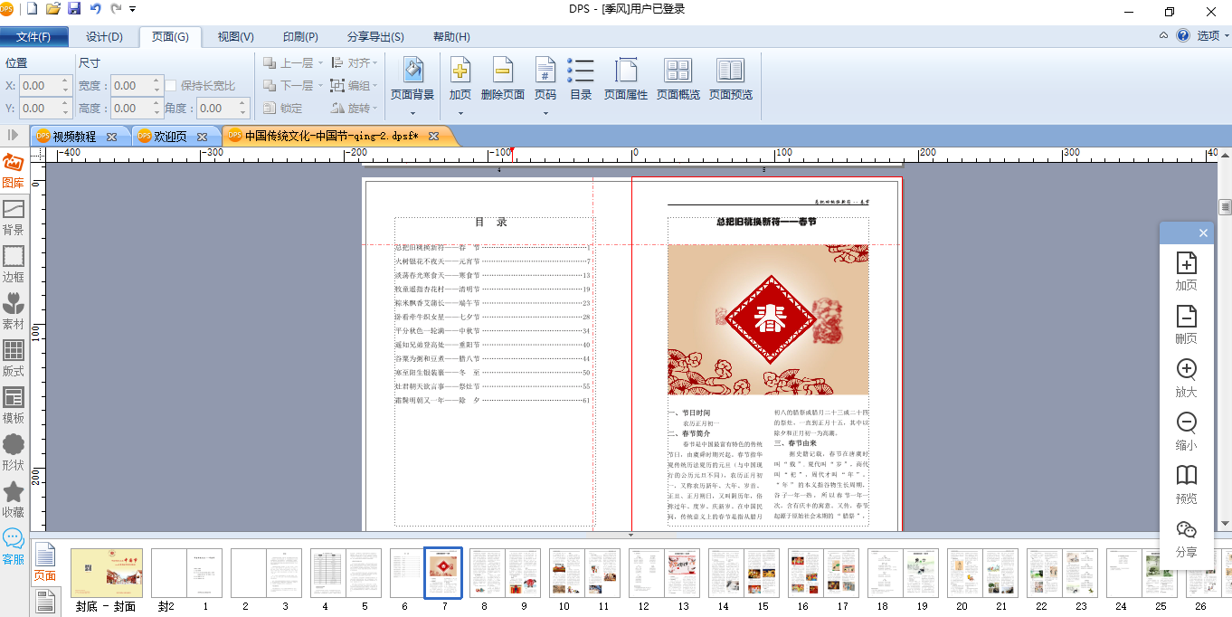Click the 分享 WeChat share icon
Viewport: 1232px width, 617px height.
[x=1186, y=539]
